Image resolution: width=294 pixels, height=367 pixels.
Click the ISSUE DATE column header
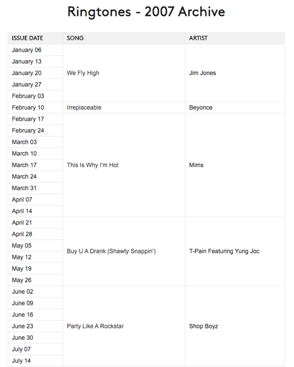[x=27, y=38]
